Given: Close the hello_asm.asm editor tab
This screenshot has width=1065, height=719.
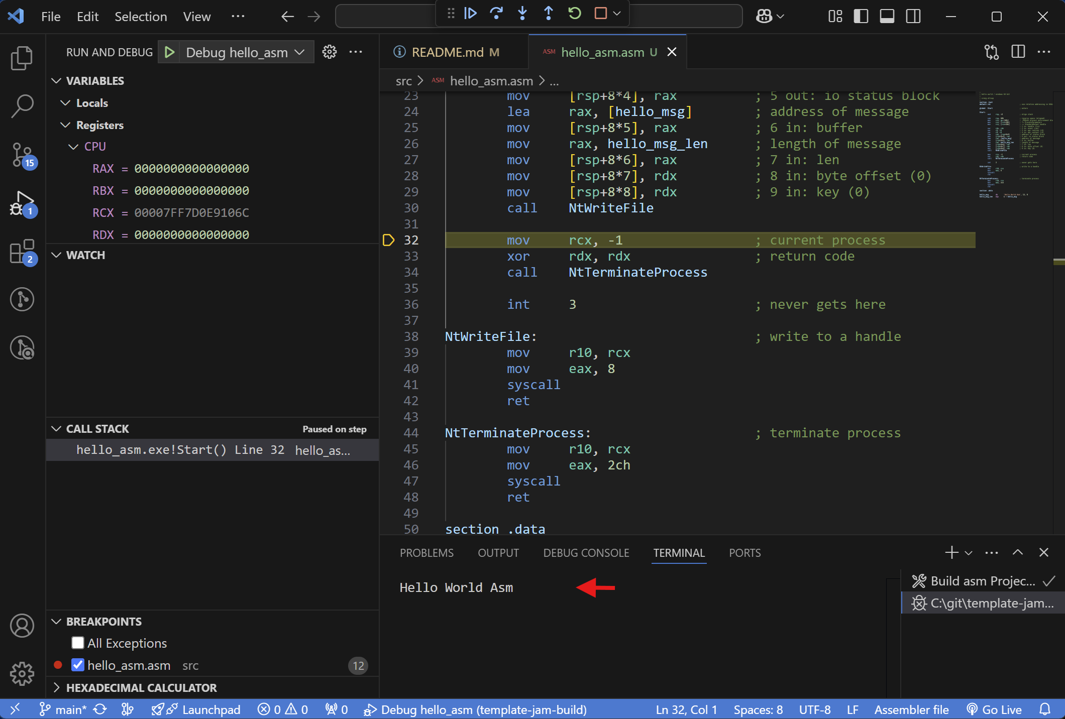Looking at the screenshot, I should (672, 52).
